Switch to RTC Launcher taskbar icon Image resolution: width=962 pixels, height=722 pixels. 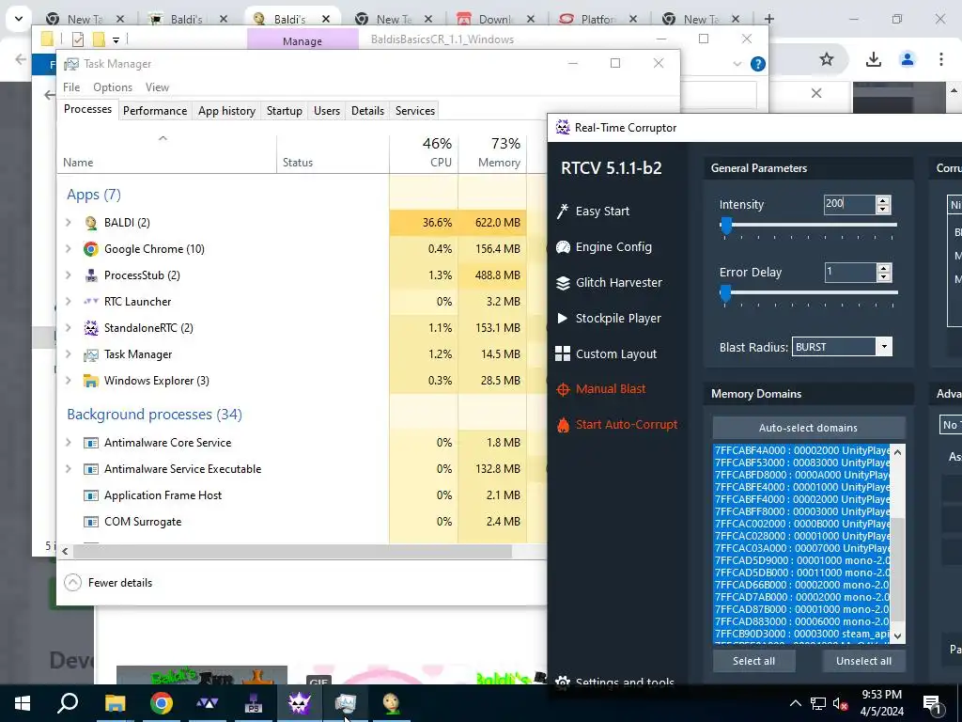coord(207,703)
